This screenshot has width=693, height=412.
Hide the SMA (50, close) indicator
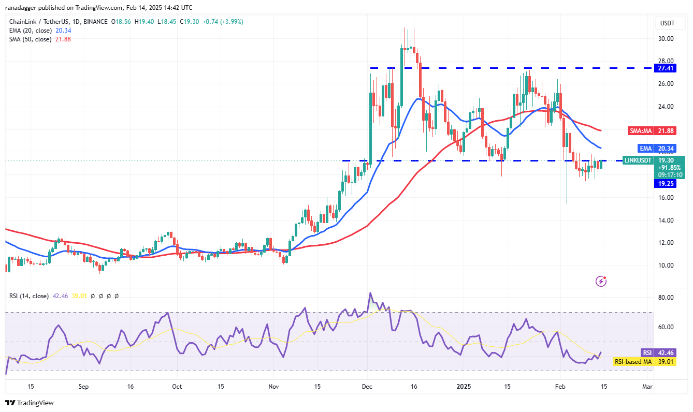(x=28, y=39)
